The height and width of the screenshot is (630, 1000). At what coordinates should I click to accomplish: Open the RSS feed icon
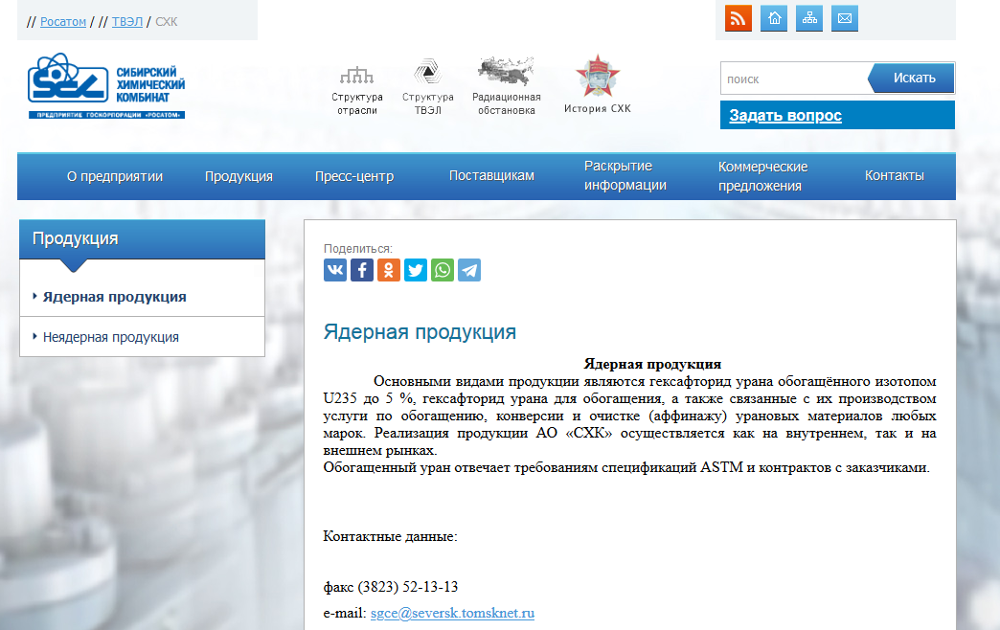point(738,18)
